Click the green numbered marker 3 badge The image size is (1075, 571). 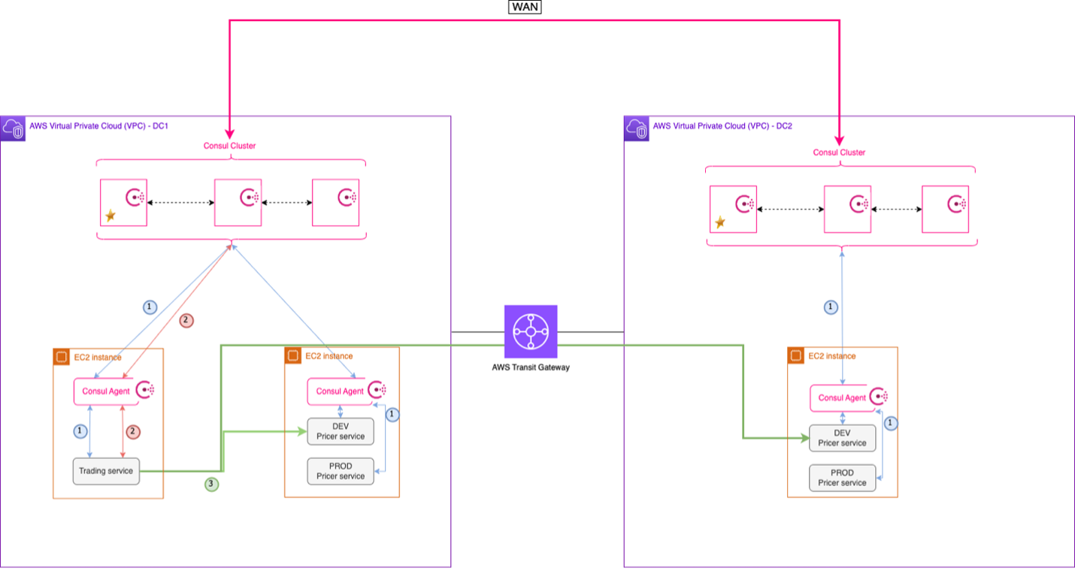(210, 484)
